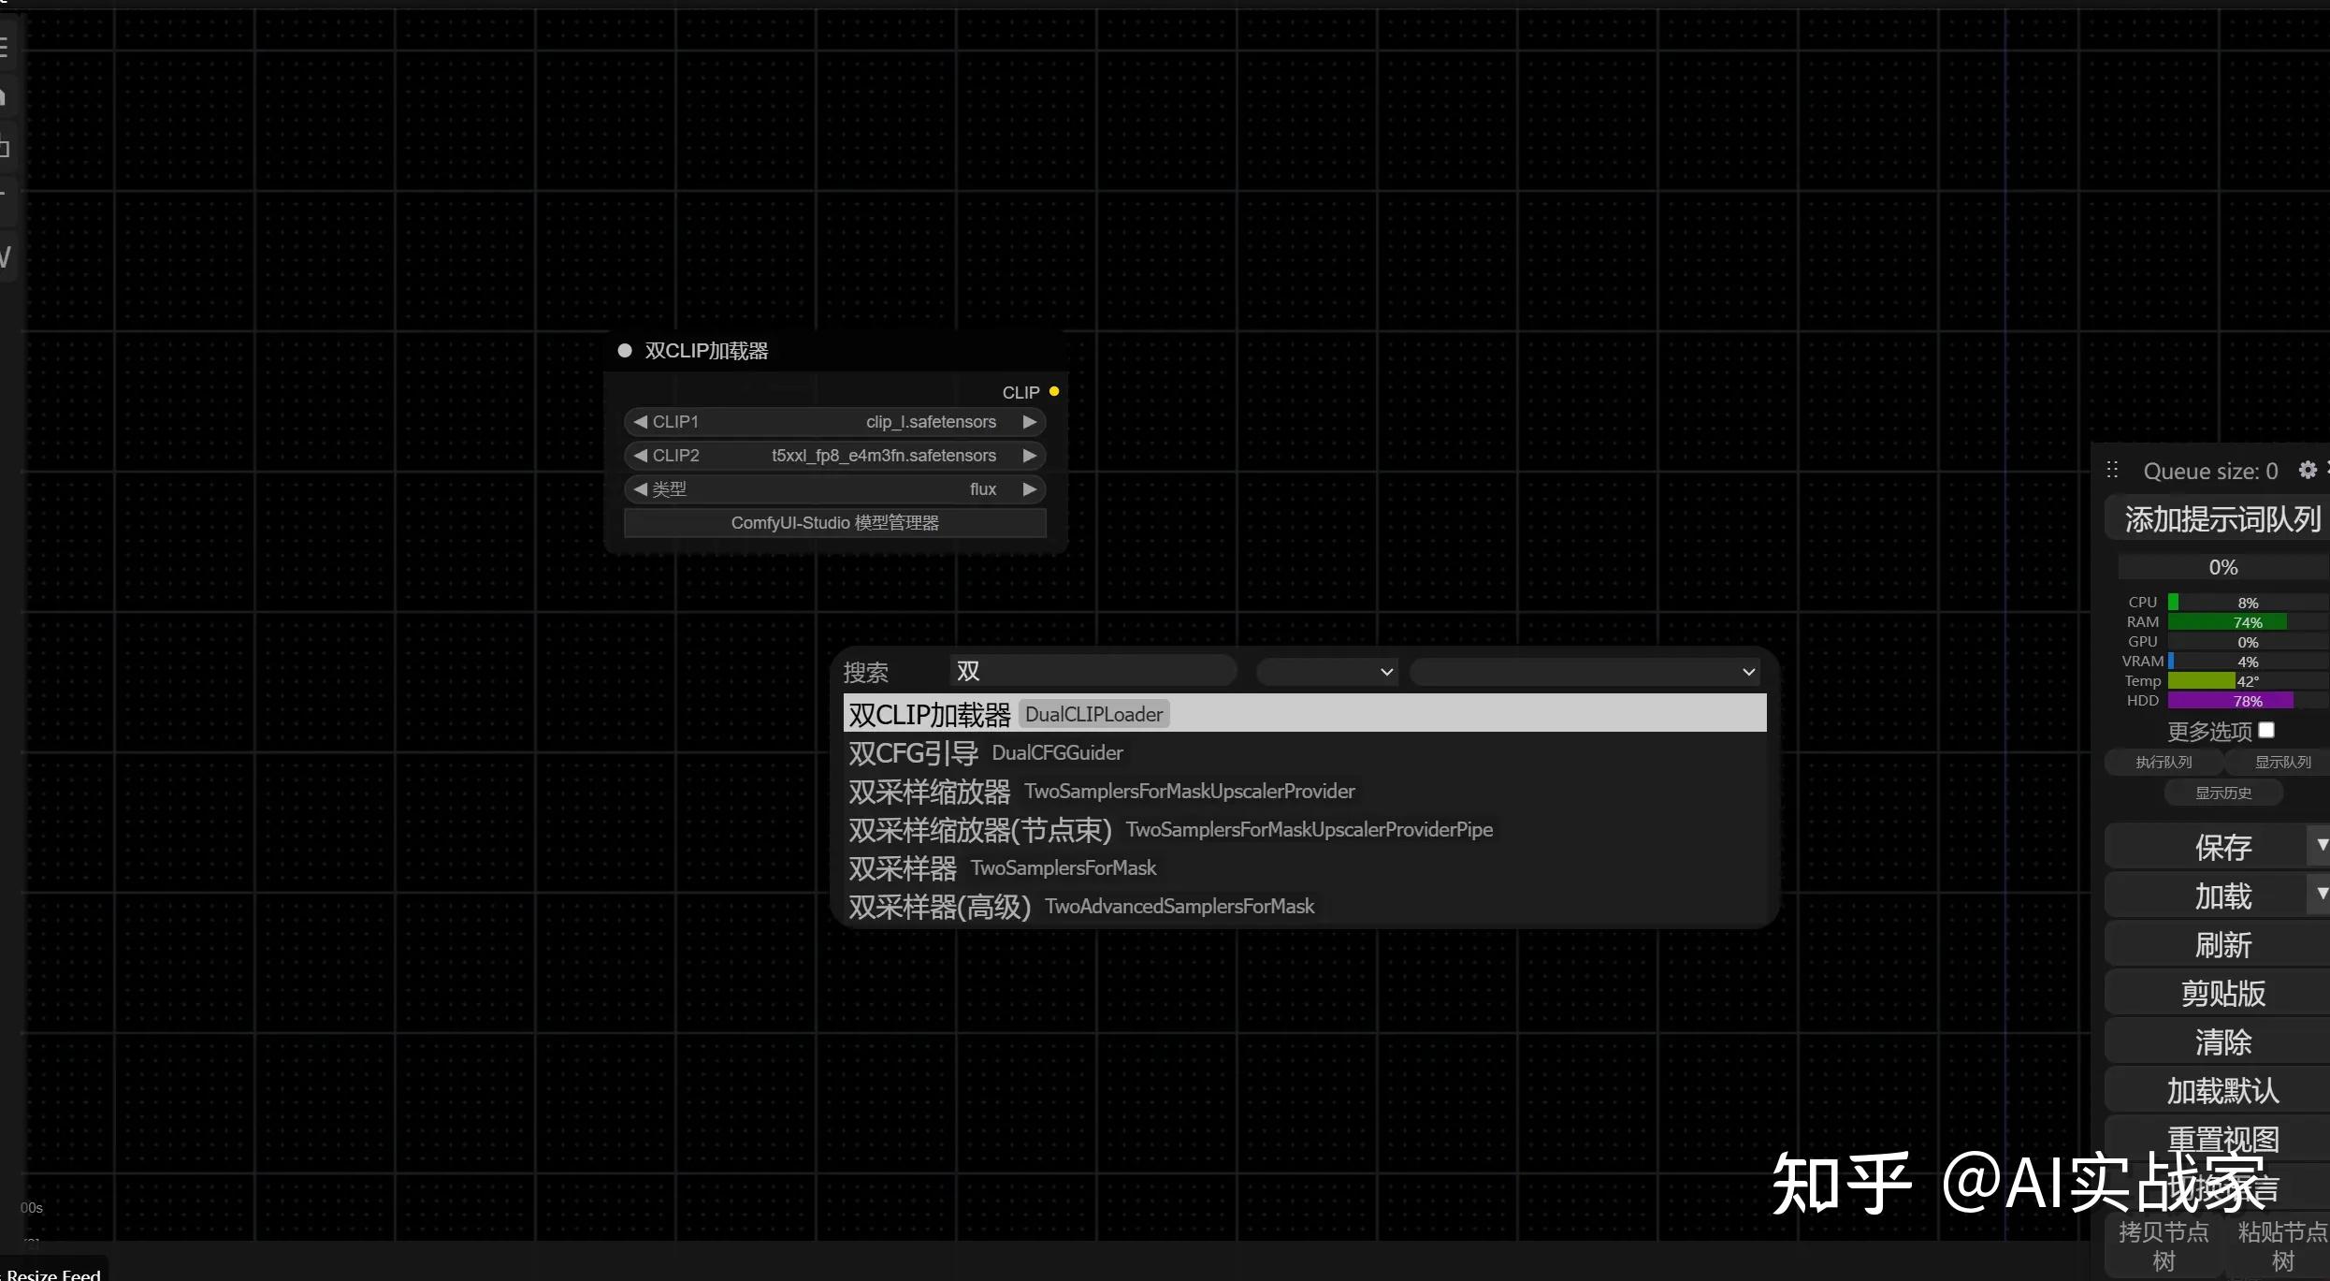Screen dimensions: 2330x1281
Task: Cycle CLIP2 model forward with its right arrow
Action: (1029, 456)
